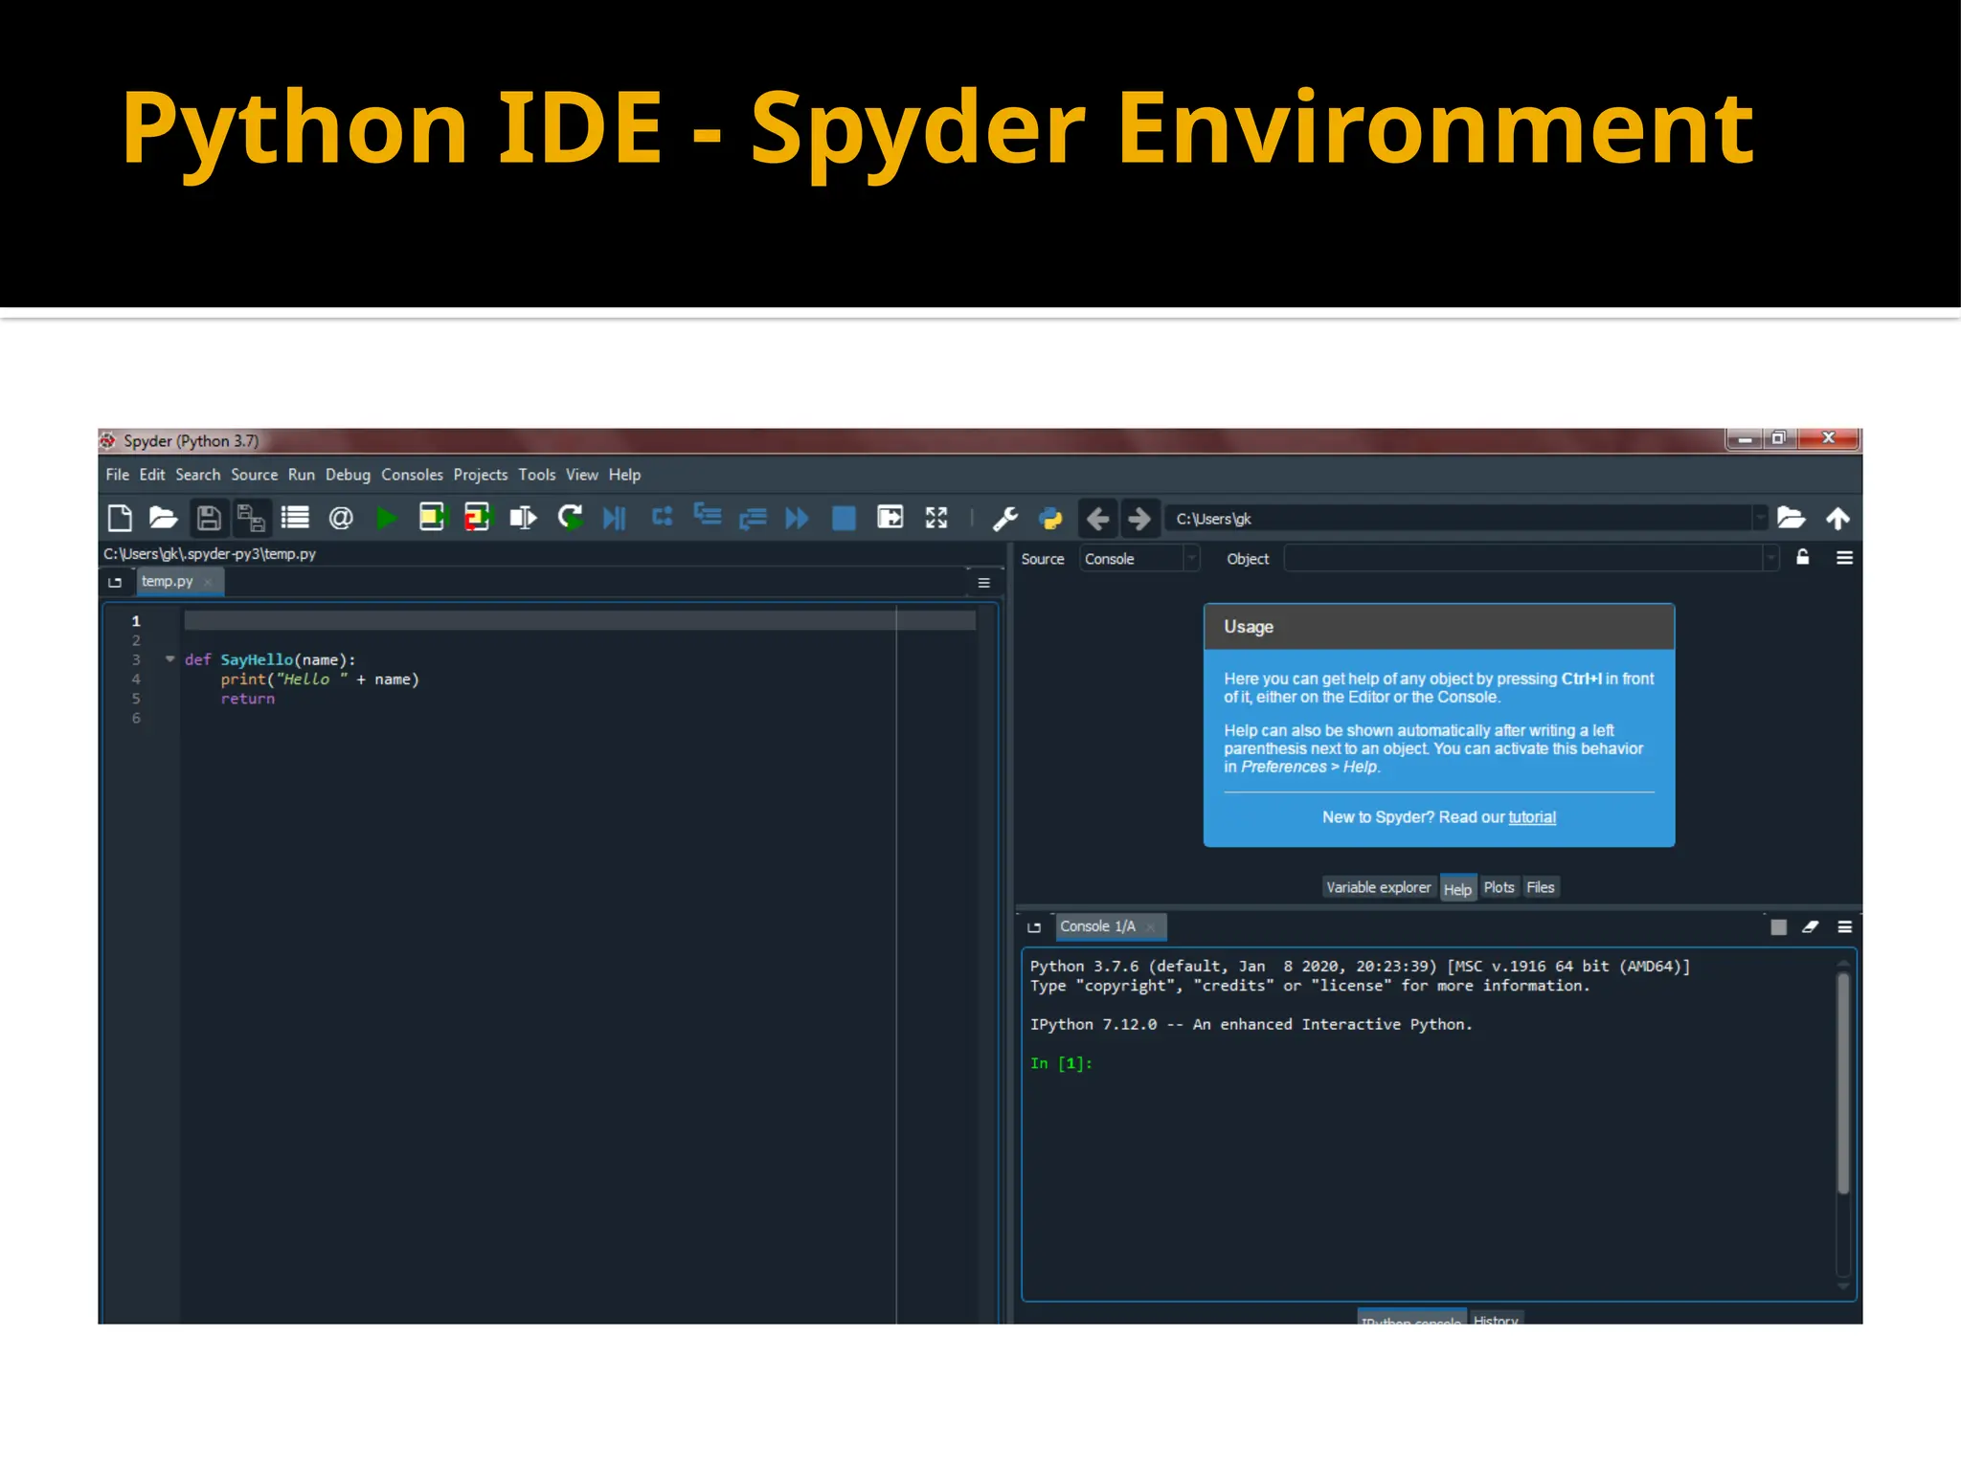Click the green Run file icon
This screenshot has width=1961, height=1470.
click(x=387, y=519)
